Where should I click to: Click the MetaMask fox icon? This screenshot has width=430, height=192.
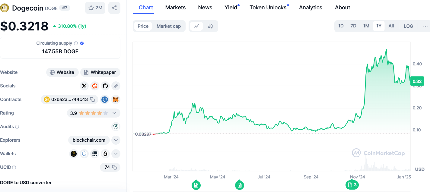click(116, 99)
